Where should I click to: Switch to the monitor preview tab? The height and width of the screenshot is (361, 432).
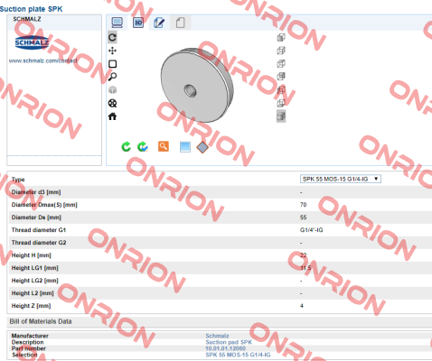coord(117,23)
